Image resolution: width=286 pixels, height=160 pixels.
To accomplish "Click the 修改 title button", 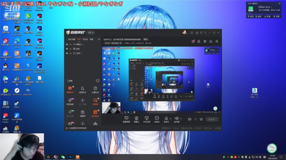I will (146, 39).
